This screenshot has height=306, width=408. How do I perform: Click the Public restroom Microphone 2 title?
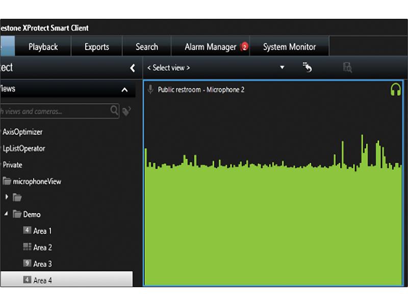(x=201, y=90)
